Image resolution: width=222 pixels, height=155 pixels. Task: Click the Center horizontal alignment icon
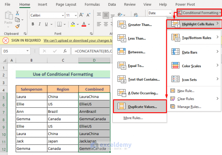coord(106,24)
